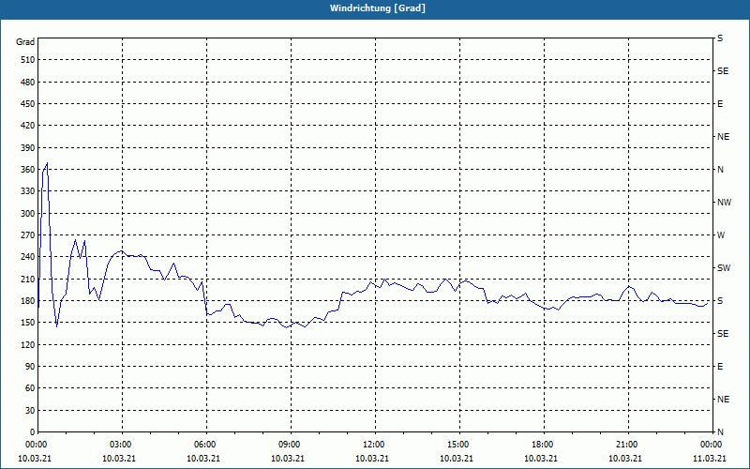Select the 18:00 time label
Image resolution: width=750 pixels, height=469 pixels.
pyautogui.click(x=542, y=445)
